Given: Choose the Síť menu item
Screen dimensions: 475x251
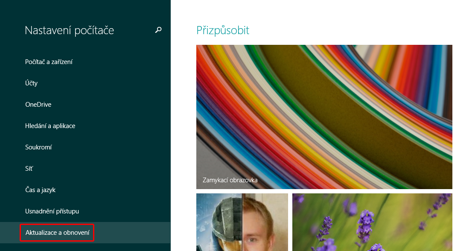Looking at the screenshot, I should click(x=29, y=169).
